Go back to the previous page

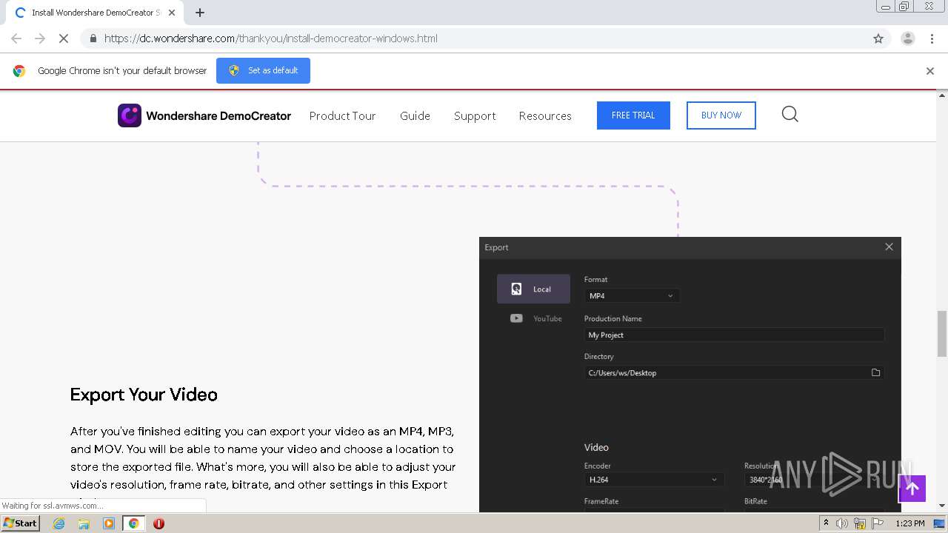[16, 38]
